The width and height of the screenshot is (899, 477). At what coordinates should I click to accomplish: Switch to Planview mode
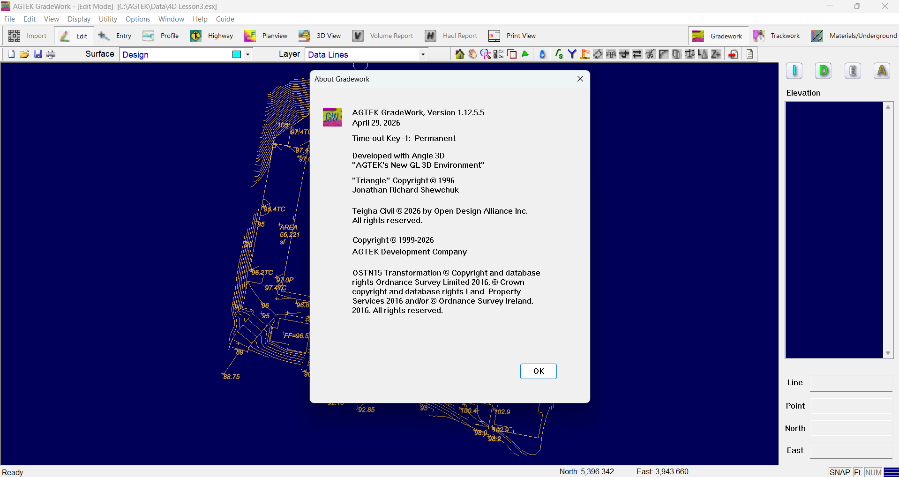(266, 36)
